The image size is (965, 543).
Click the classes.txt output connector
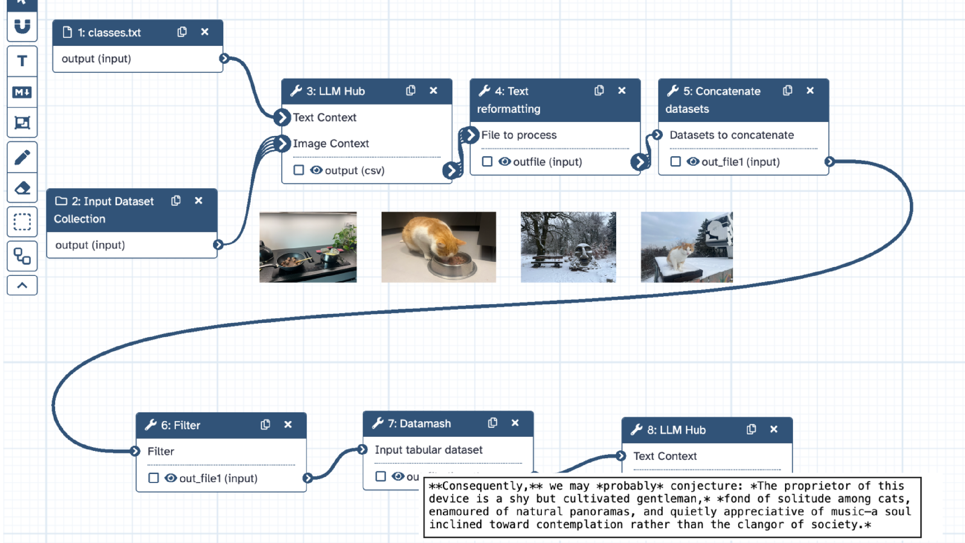224,59
